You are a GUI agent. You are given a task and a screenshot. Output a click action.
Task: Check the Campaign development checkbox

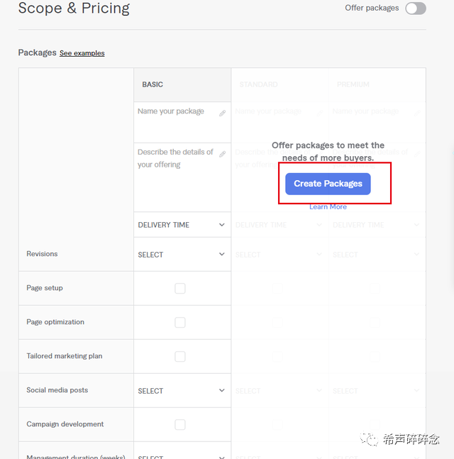[x=180, y=425]
